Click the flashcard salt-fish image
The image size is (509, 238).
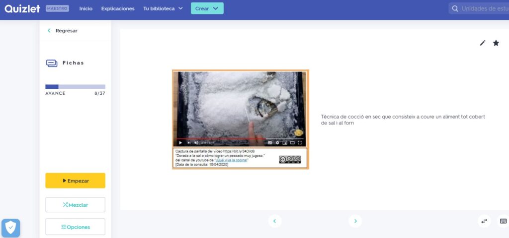coord(240,109)
